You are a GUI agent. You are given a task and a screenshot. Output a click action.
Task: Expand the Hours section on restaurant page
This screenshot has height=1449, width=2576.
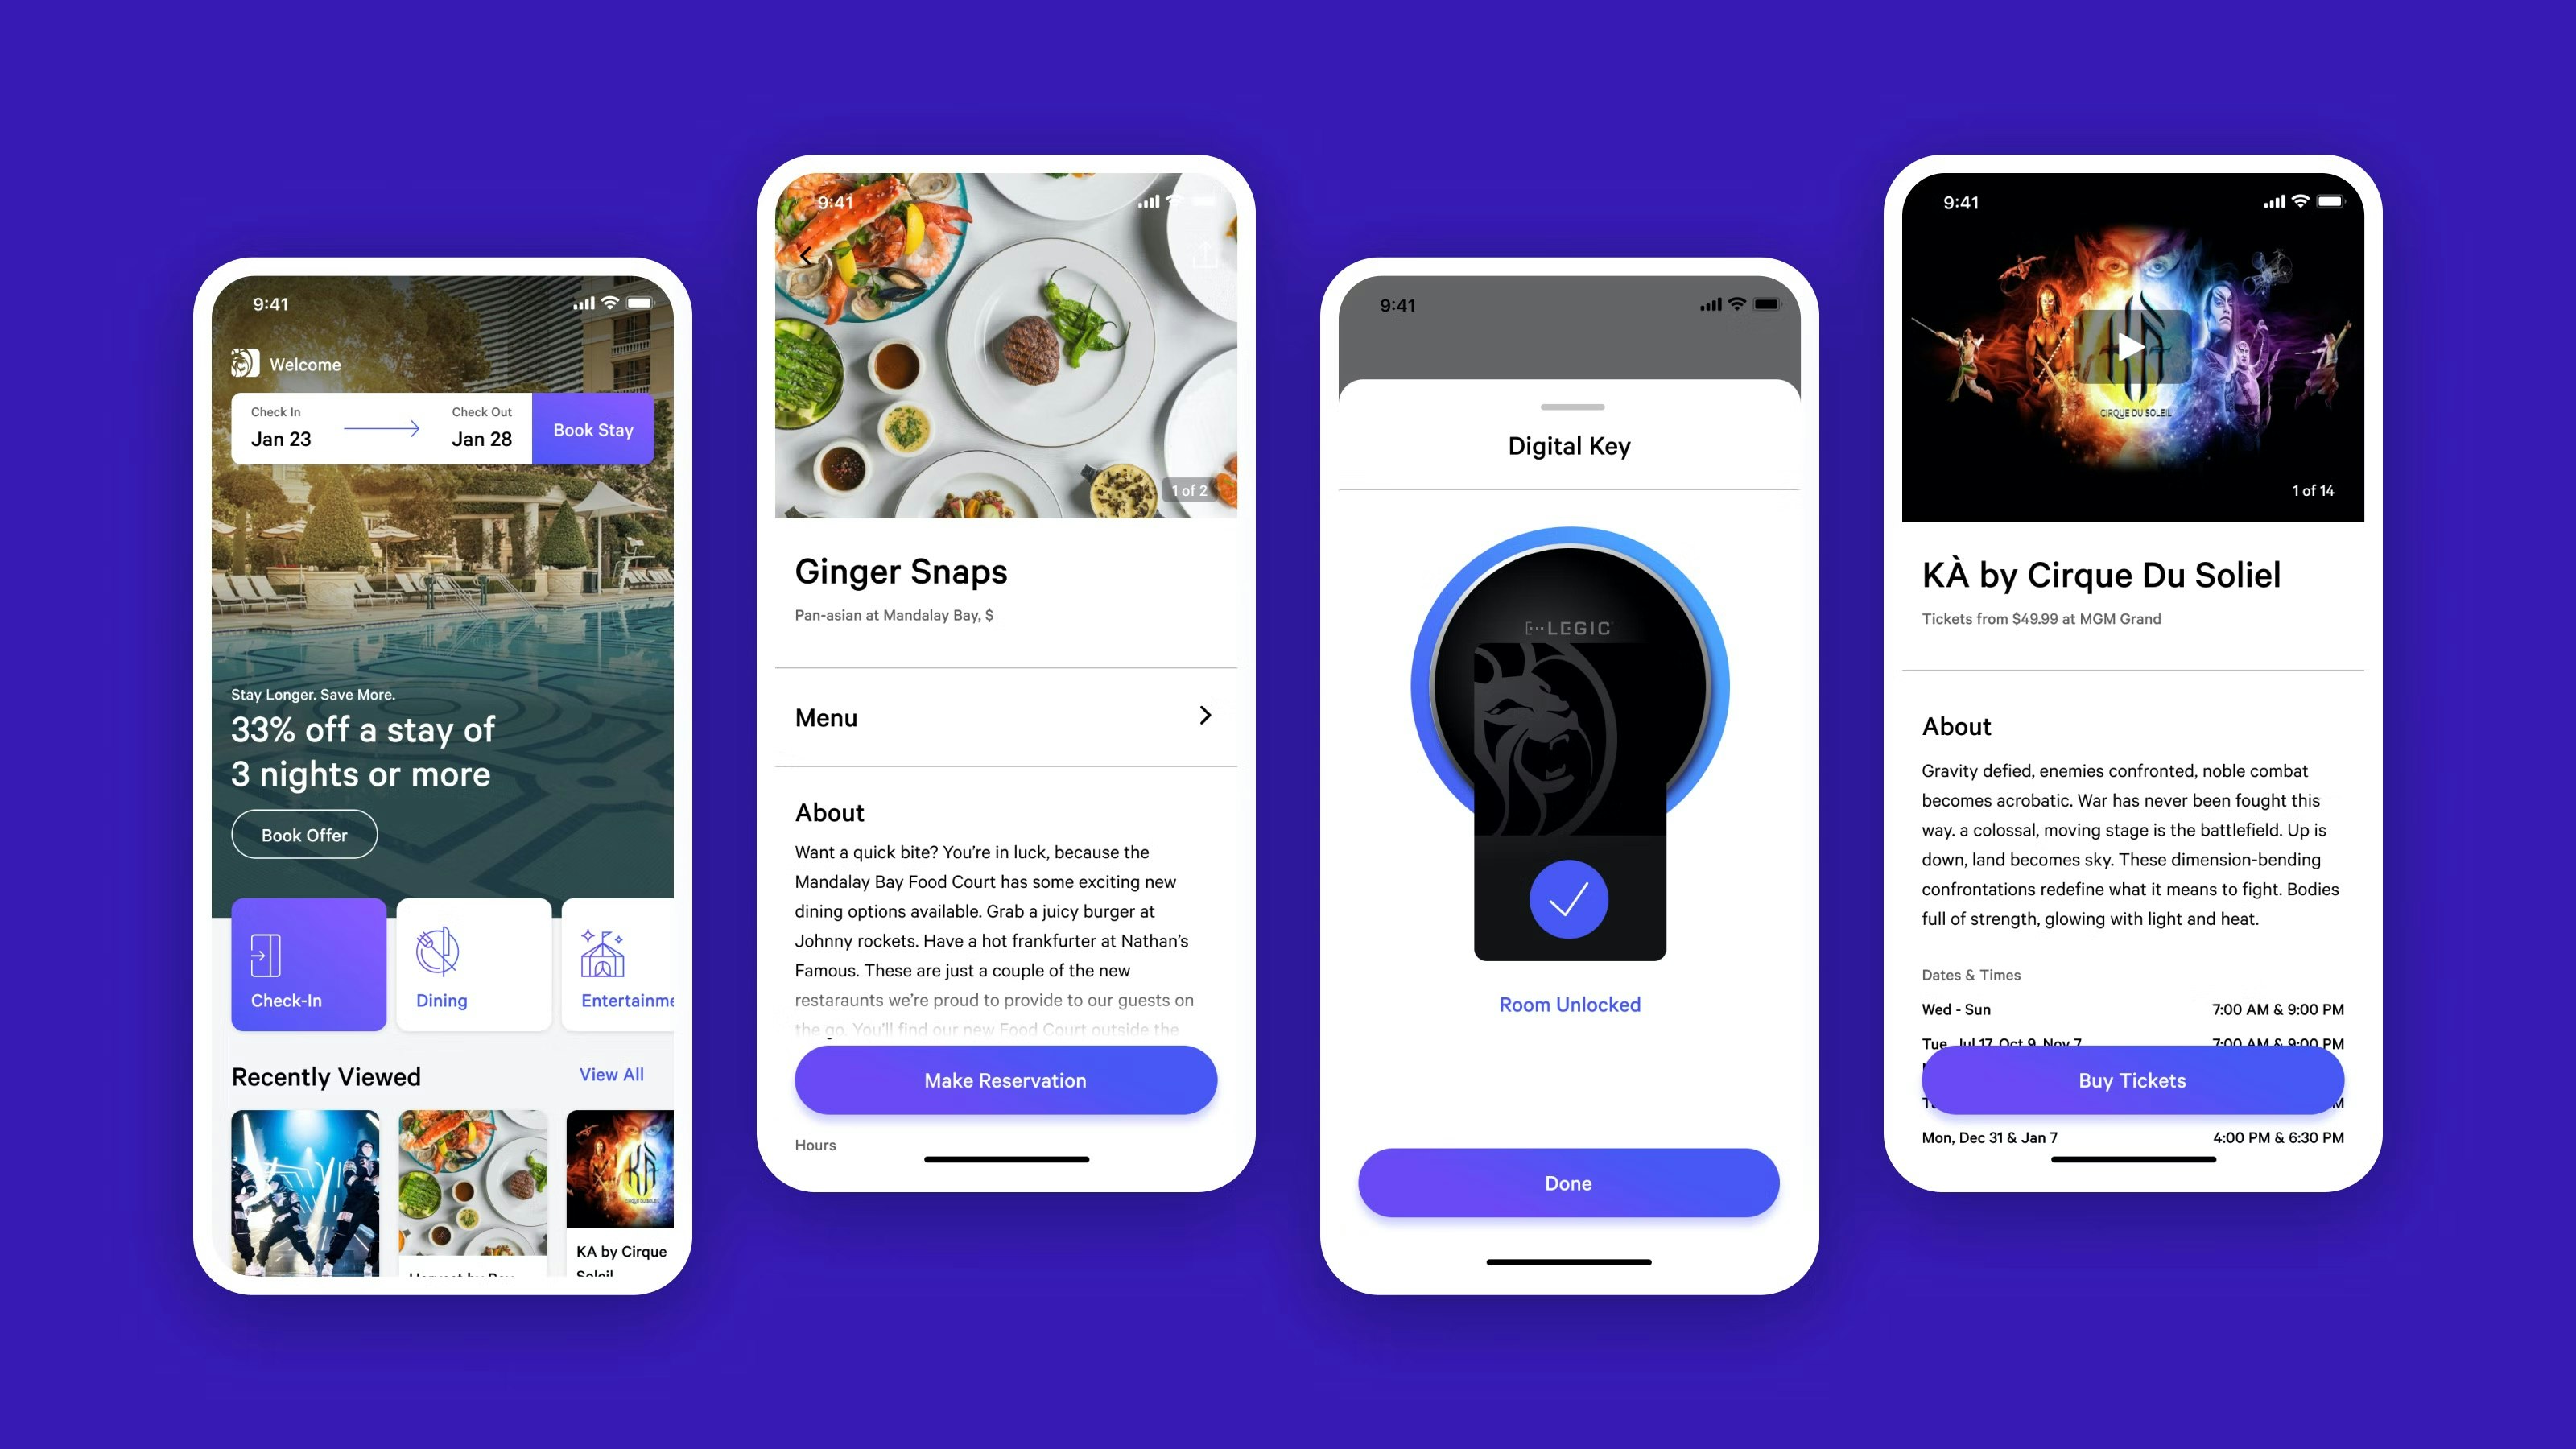(x=815, y=1143)
